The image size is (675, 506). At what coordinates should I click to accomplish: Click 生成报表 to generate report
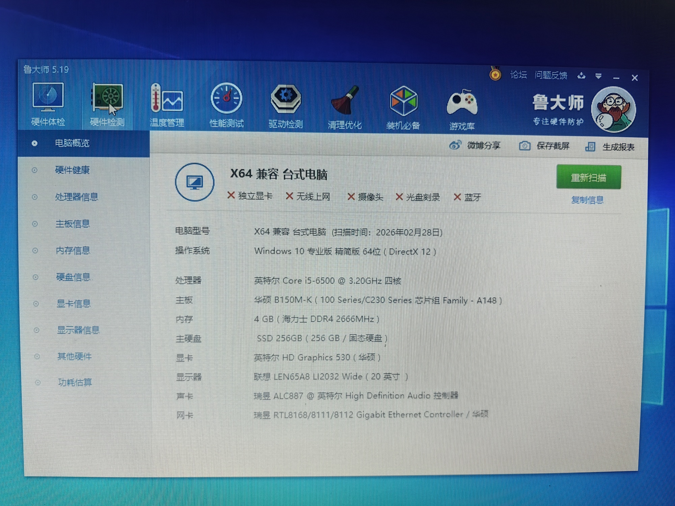coord(618,147)
